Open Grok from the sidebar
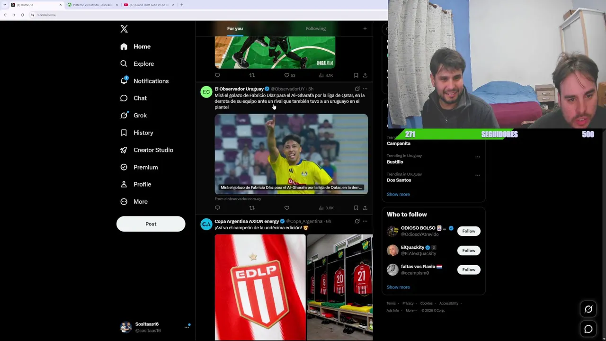606x341 pixels. [134, 116]
